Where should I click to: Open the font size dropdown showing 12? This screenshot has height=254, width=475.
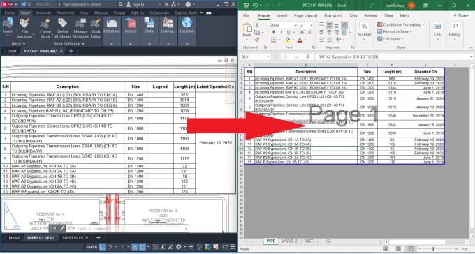(311, 25)
